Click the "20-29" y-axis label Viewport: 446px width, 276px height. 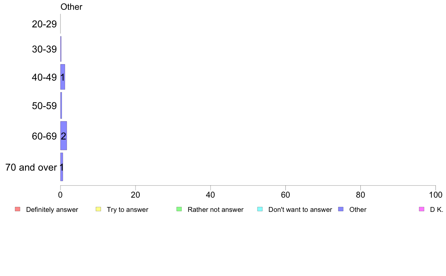(44, 24)
